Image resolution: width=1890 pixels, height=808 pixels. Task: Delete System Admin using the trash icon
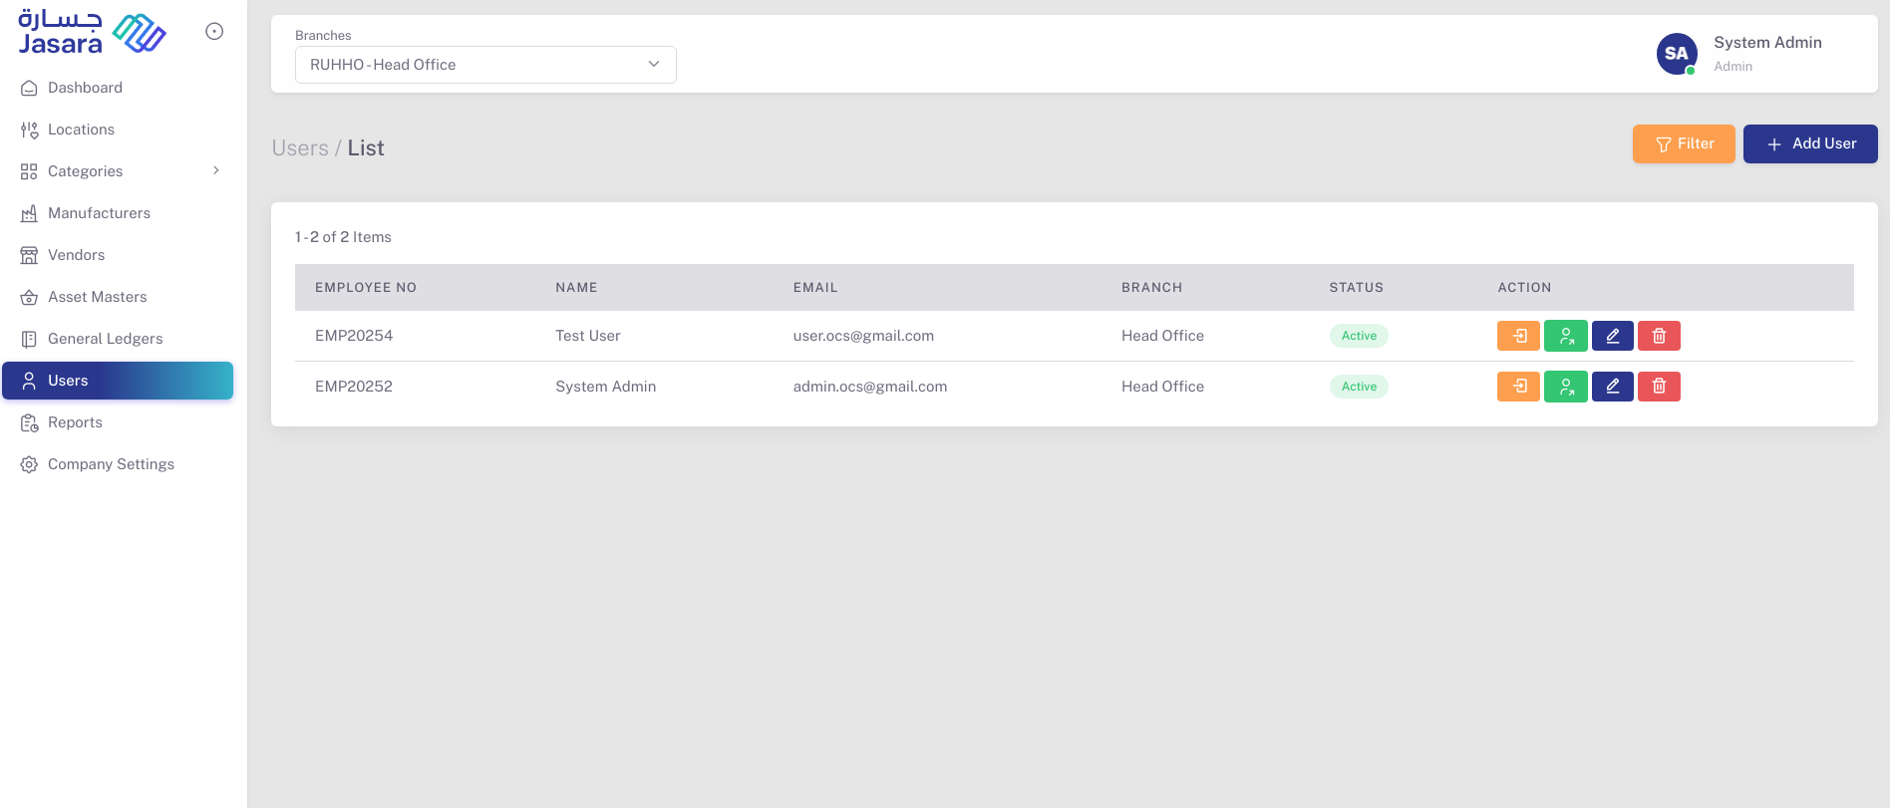point(1659,387)
